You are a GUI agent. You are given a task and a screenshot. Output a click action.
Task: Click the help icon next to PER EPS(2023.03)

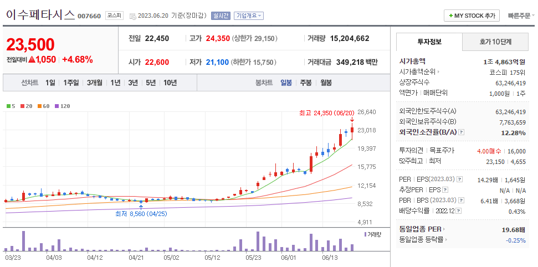pyautogui.click(x=460, y=179)
